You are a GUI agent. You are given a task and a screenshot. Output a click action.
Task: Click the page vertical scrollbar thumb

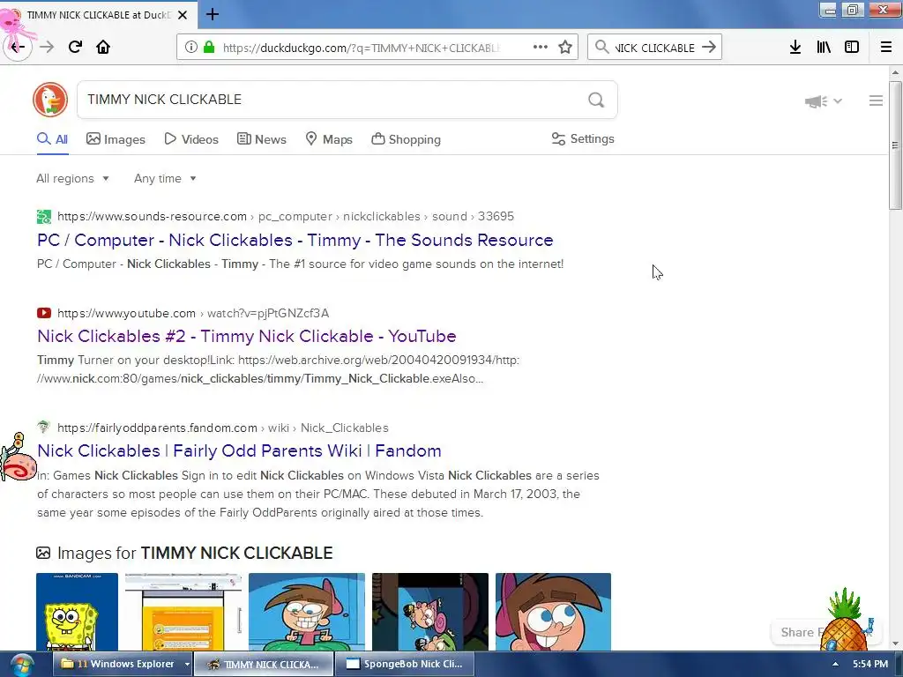895,145
